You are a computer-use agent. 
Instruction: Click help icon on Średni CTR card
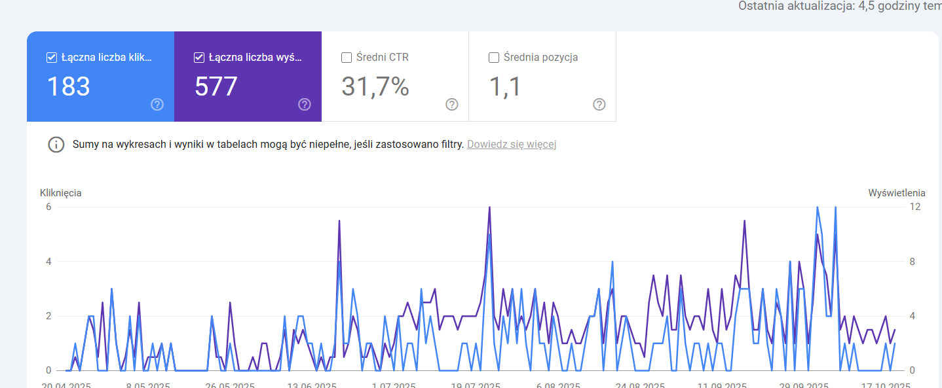pyautogui.click(x=452, y=105)
